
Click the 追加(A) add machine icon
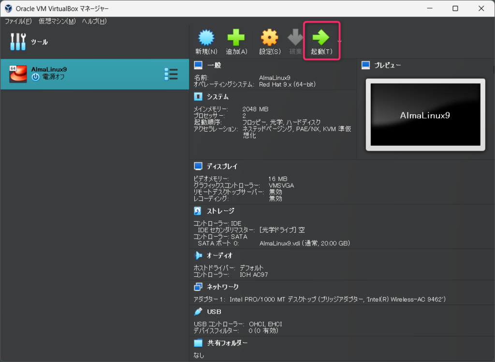[236, 38]
